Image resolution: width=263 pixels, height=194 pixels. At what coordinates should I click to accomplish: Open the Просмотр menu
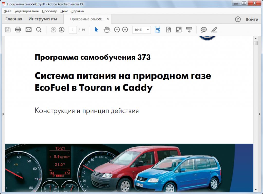pyautogui.click(x=50, y=11)
